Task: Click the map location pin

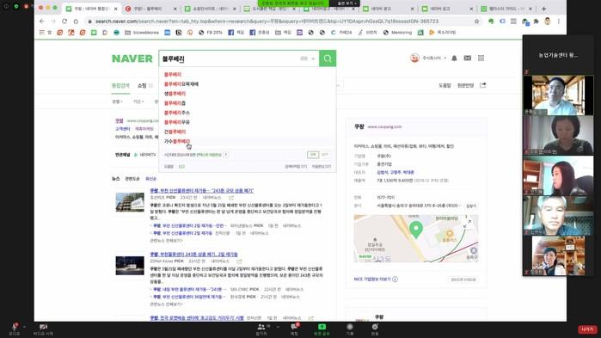Action: tap(416, 230)
